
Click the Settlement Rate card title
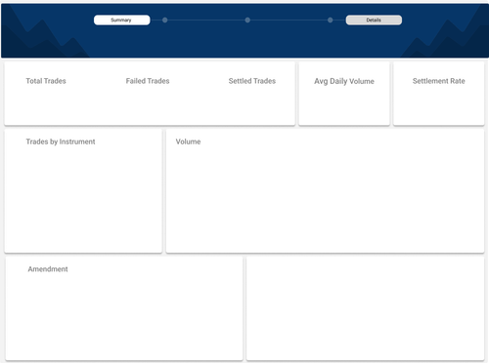click(x=439, y=81)
